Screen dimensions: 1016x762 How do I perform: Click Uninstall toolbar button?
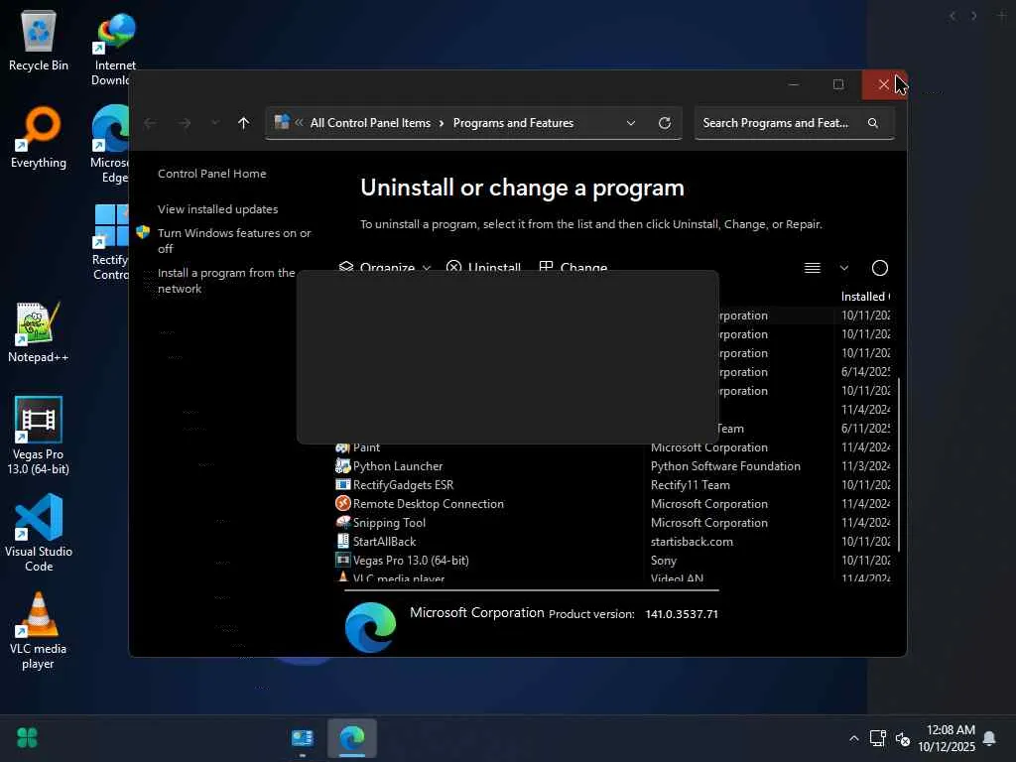483,268
